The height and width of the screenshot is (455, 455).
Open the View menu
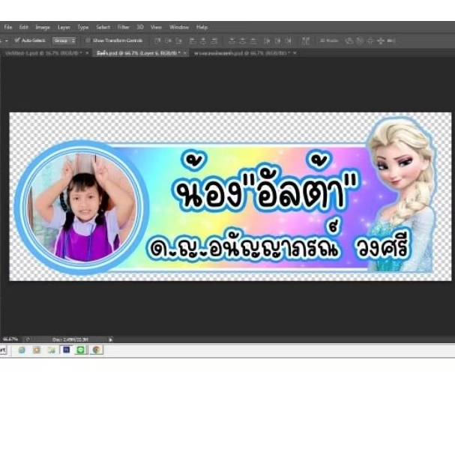click(x=156, y=27)
